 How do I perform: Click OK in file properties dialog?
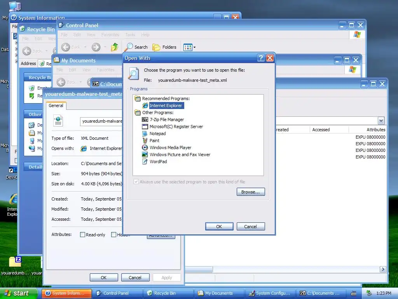[x=104, y=278]
